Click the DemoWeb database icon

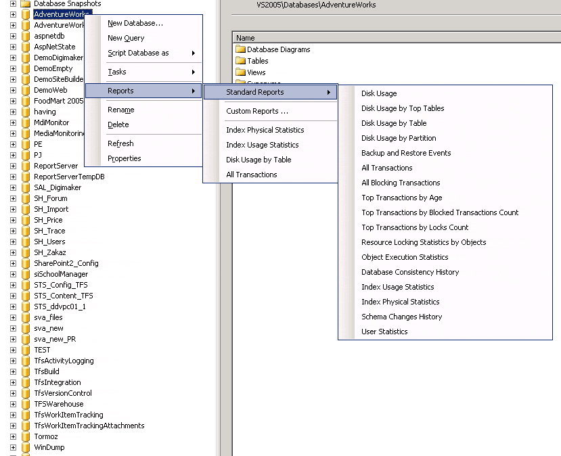pyautogui.click(x=26, y=90)
